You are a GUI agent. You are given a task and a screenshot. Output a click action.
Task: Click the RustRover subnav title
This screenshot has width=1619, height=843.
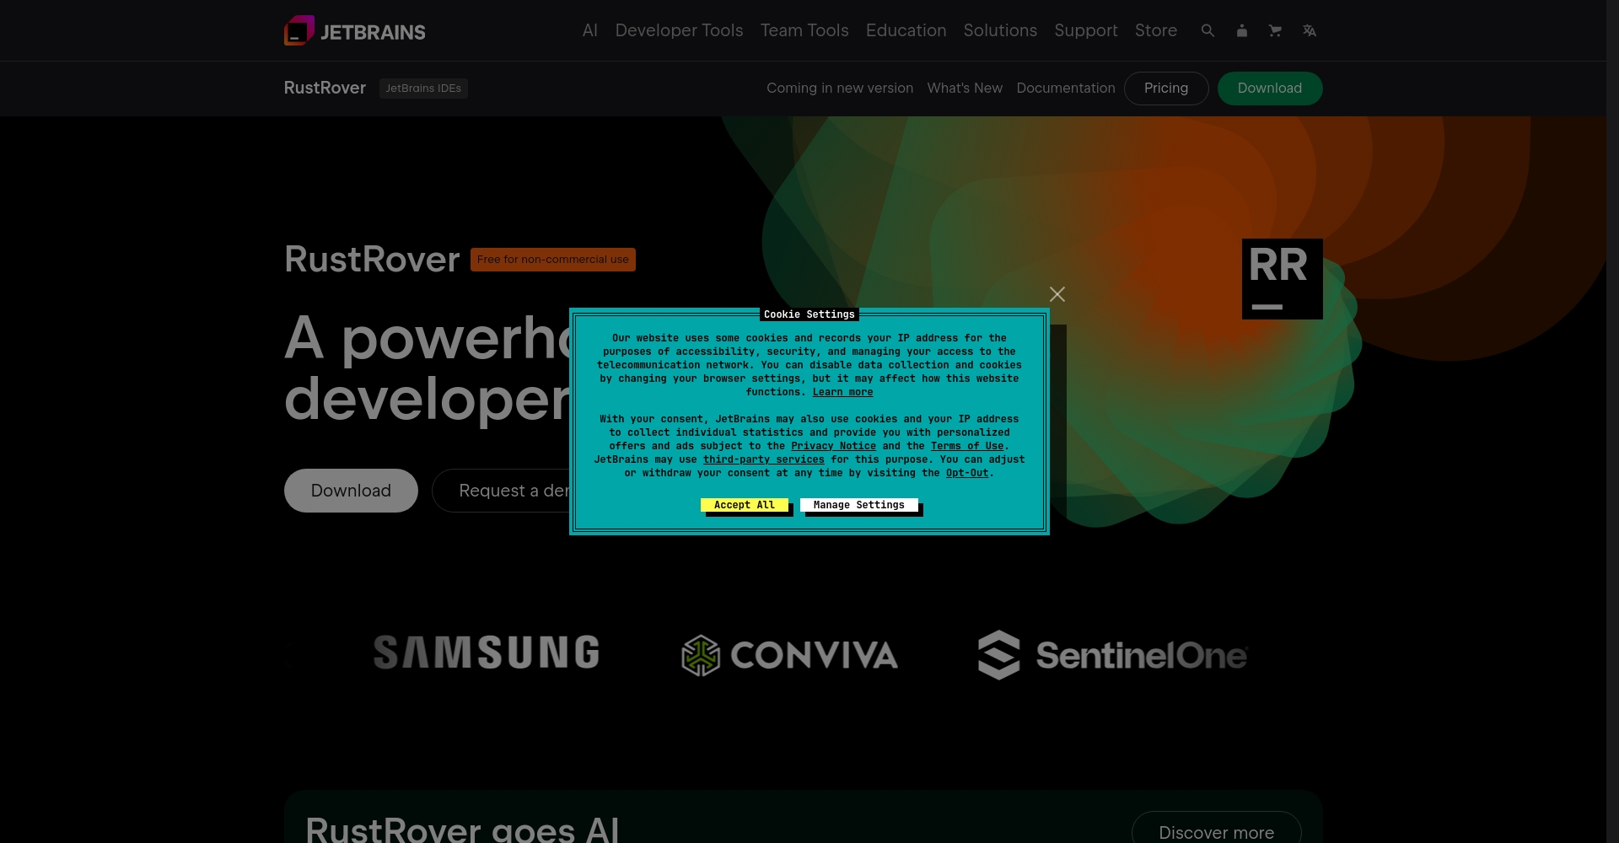point(325,88)
